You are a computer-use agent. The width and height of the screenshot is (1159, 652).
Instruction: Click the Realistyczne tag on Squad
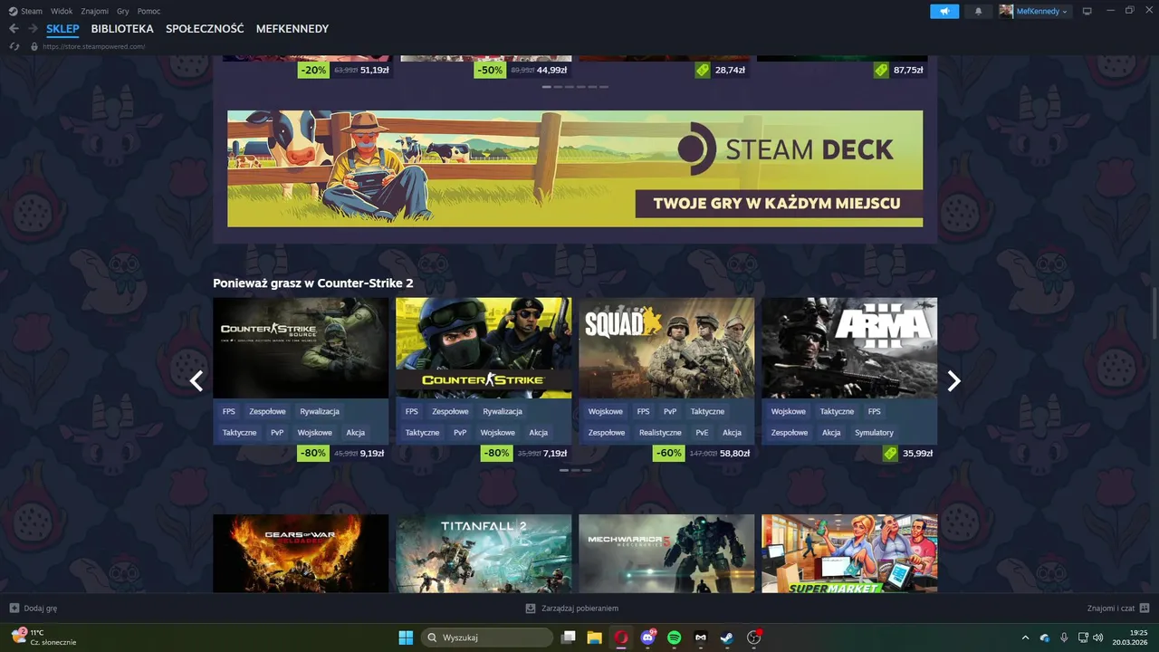tap(660, 433)
